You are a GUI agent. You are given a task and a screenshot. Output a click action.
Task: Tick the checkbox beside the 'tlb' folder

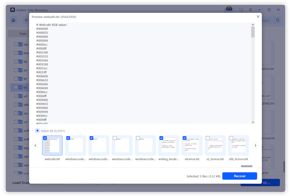tap(16, 61)
